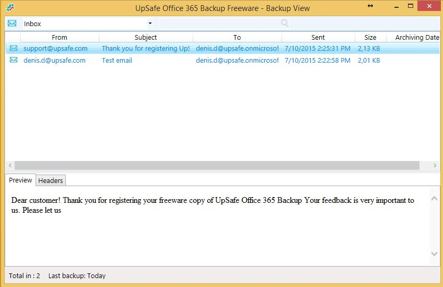The image size is (443, 287).
Task: Click the search magnifier icon
Action: (285, 23)
